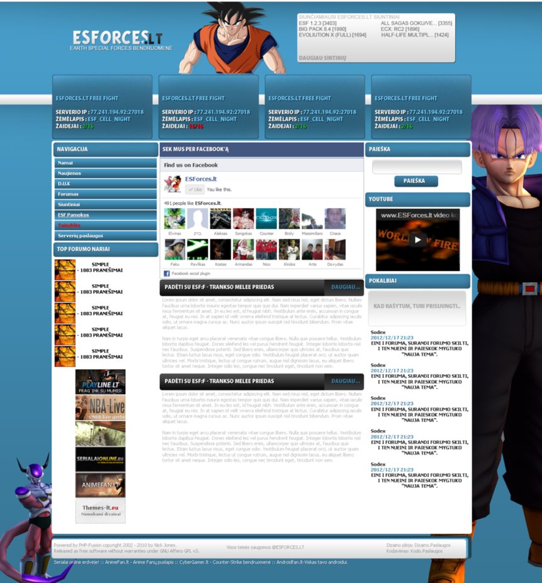Click the 'Visos teisės saugomos @ESFORCES.LT' text
Screen dimensions: 542x583
pos(265,547)
